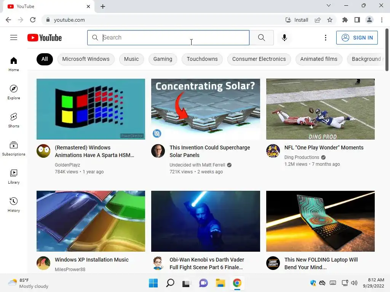Open Chrome three-dot menu

pyautogui.click(x=382, y=20)
